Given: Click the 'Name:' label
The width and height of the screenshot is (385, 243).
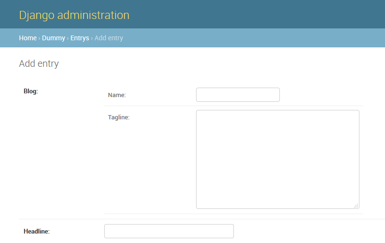Looking at the screenshot, I should [117, 95].
